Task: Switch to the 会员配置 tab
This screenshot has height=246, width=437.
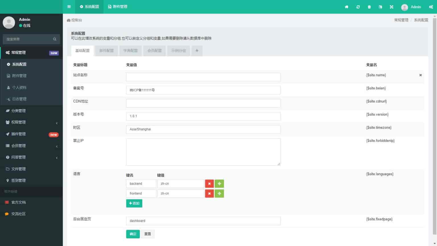Action: click(x=154, y=51)
